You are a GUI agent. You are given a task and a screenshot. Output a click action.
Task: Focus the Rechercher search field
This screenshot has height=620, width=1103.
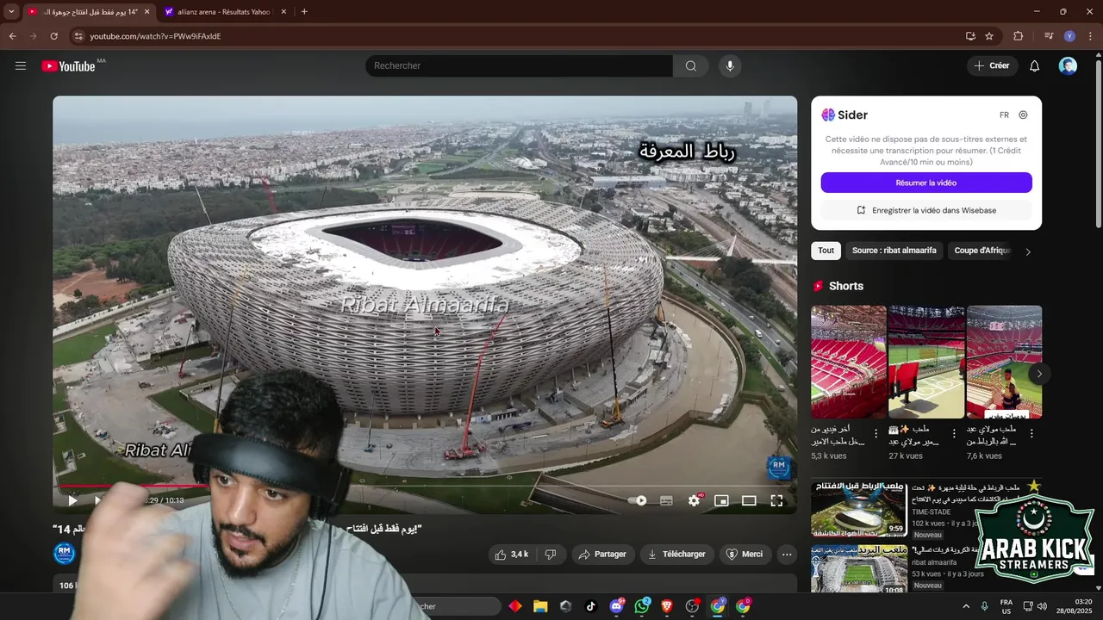519,66
